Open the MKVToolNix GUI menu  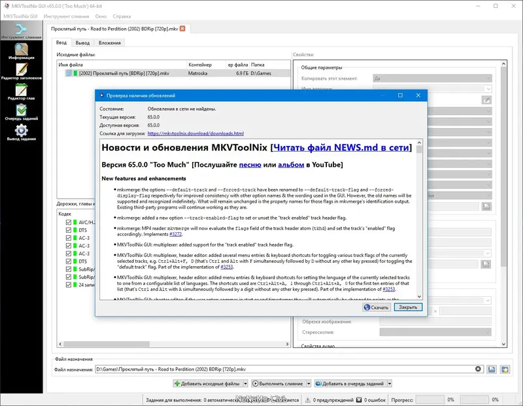point(20,16)
